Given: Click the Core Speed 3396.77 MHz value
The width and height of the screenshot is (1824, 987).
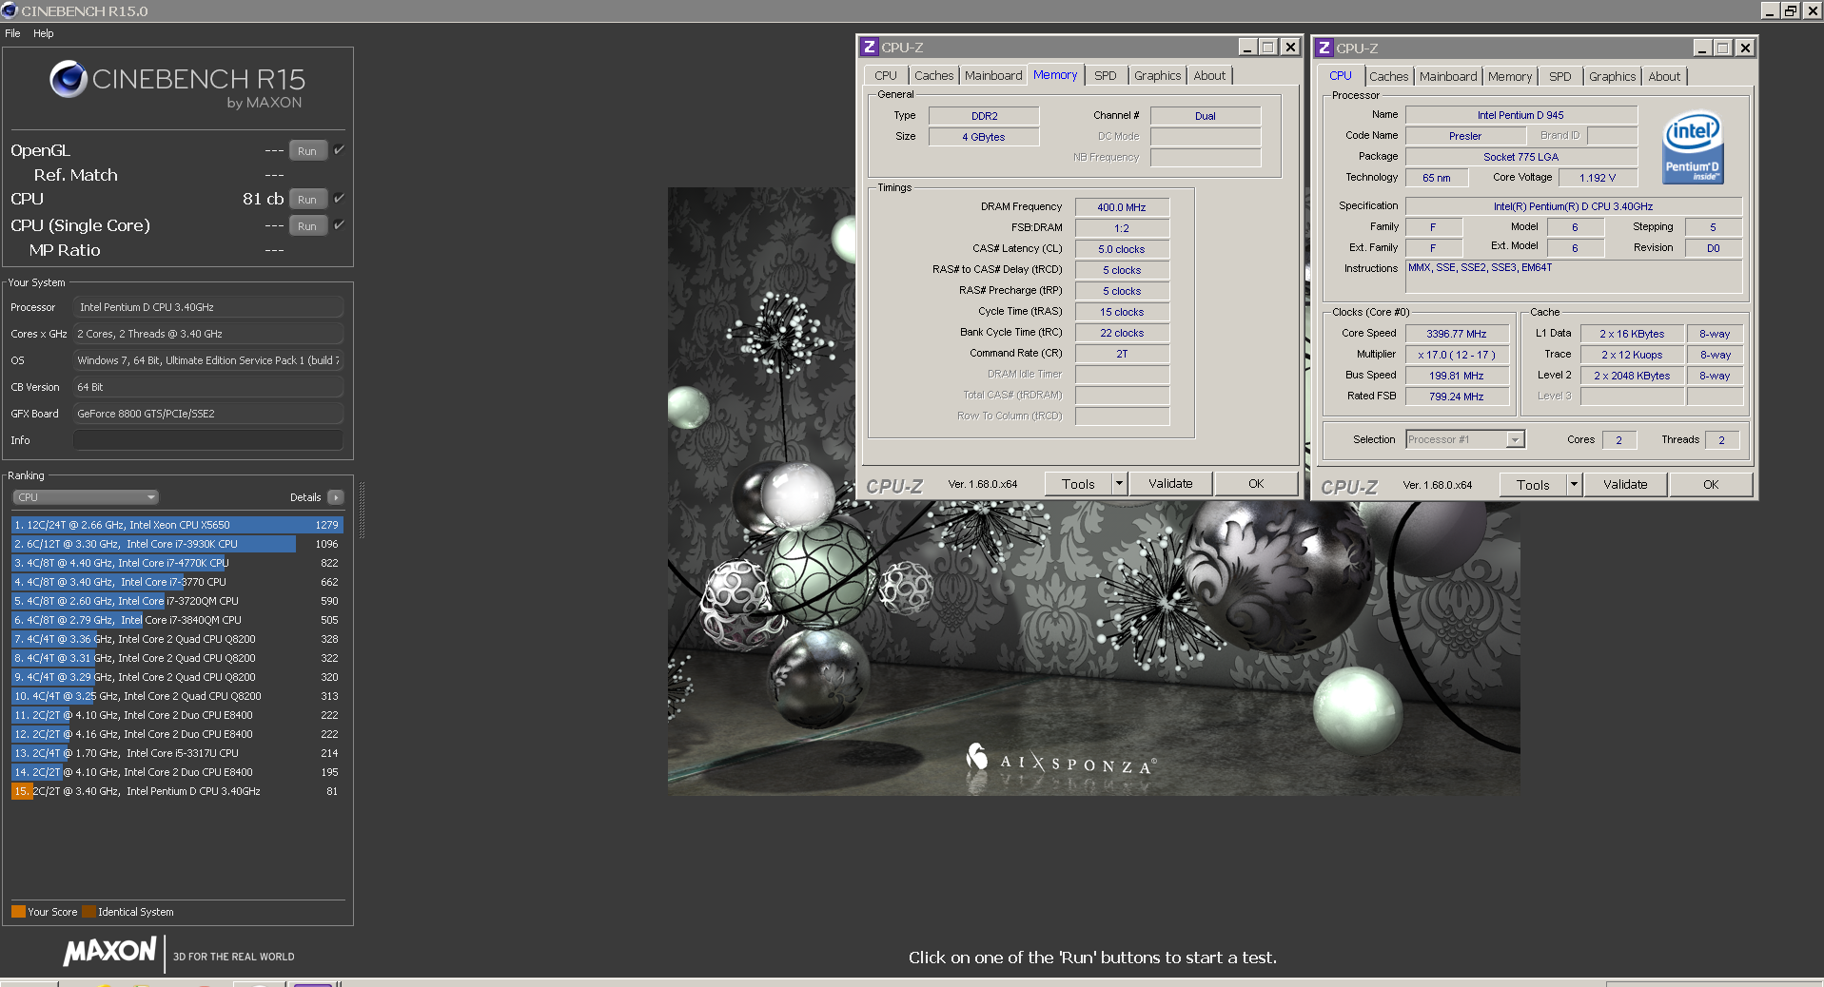Looking at the screenshot, I should point(1456,334).
